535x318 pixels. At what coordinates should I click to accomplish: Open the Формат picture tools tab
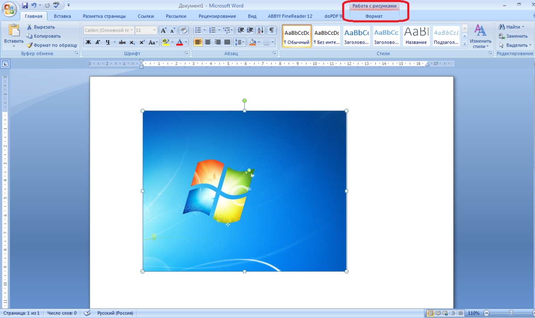point(374,16)
